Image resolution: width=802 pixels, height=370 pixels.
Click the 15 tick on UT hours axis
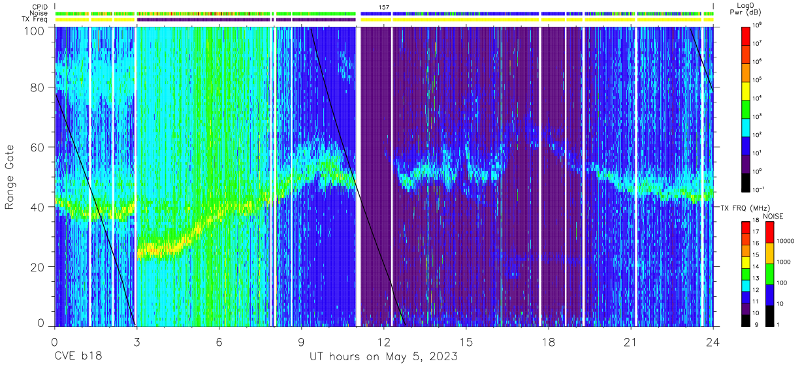pyautogui.click(x=466, y=342)
